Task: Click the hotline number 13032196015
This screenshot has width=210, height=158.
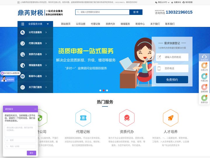Action: (179, 12)
